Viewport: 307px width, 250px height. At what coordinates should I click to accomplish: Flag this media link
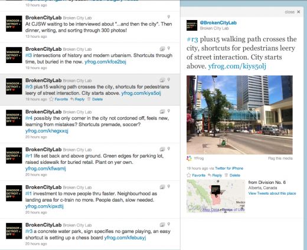click(280, 159)
